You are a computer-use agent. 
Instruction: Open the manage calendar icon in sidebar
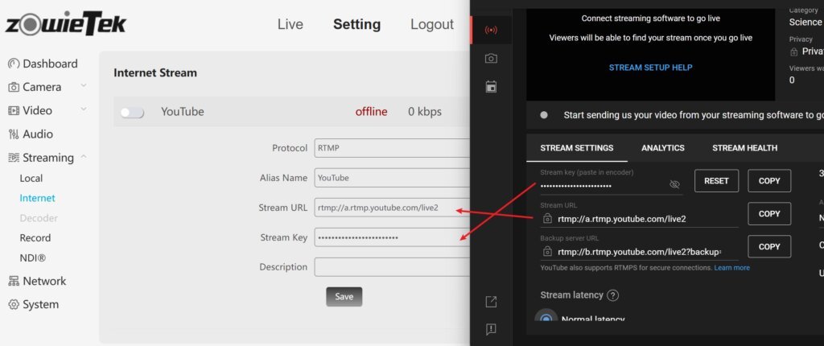pyautogui.click(x=490, y=86)
